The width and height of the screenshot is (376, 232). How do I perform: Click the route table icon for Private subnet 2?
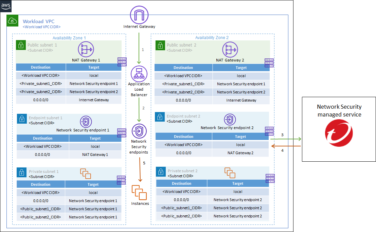(x=270, y=178)
